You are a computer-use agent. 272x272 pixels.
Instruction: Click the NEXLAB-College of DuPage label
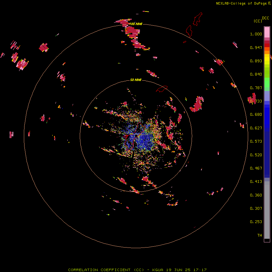241,3
